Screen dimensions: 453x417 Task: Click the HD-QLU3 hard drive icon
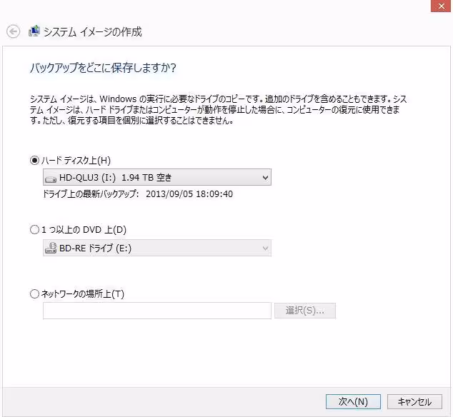(51, 178)
